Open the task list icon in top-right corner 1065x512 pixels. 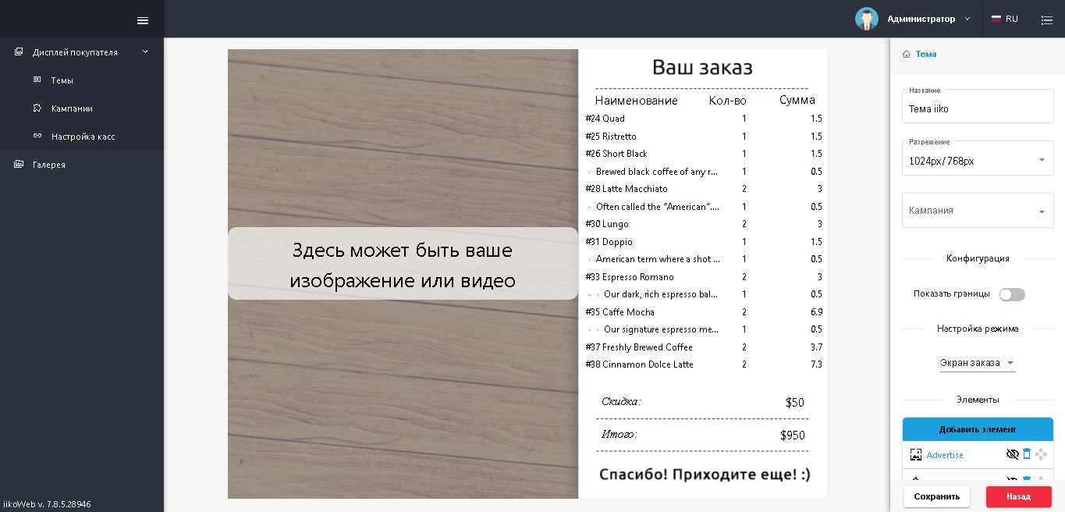pyautogui.click(x=1046, y=20)
